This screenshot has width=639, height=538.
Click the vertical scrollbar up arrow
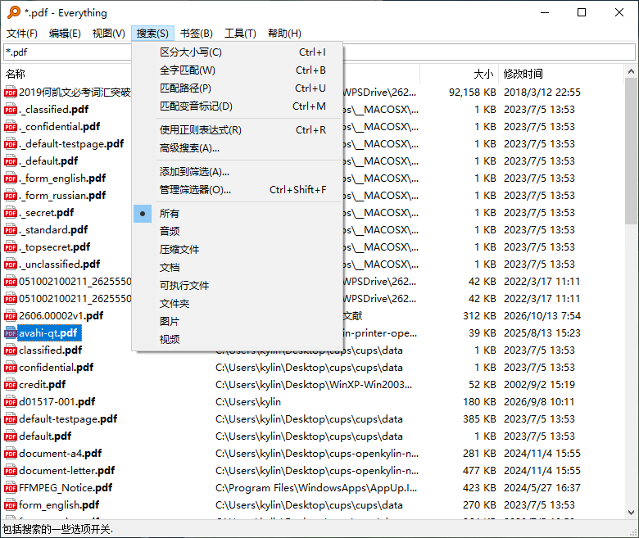[x=631, y=72]
